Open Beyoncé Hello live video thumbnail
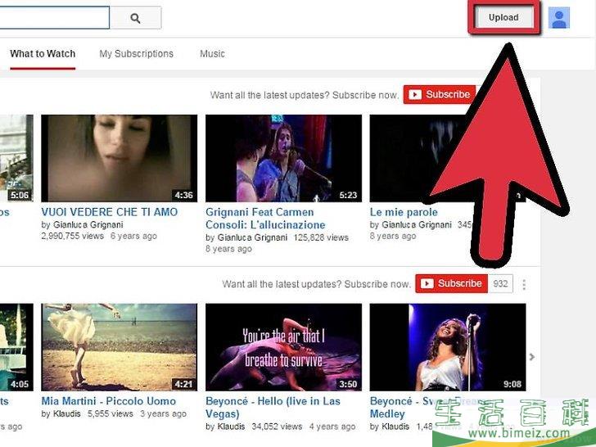Screen dimensions: 596x447 point(283,347)
